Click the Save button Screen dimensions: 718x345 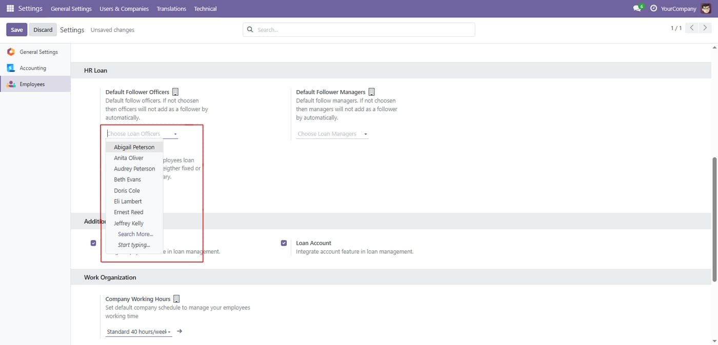pos(17,30)
